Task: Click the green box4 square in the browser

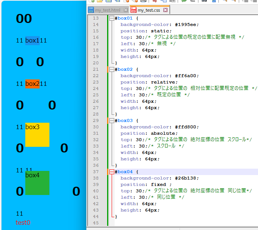Action: pos(37,183)
